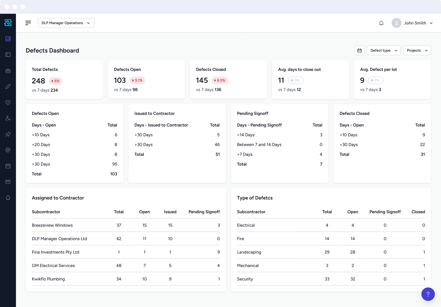Select the add-user icon in sidebar
This screenshot has width=441, height=307.
click(x=8, y=118)
